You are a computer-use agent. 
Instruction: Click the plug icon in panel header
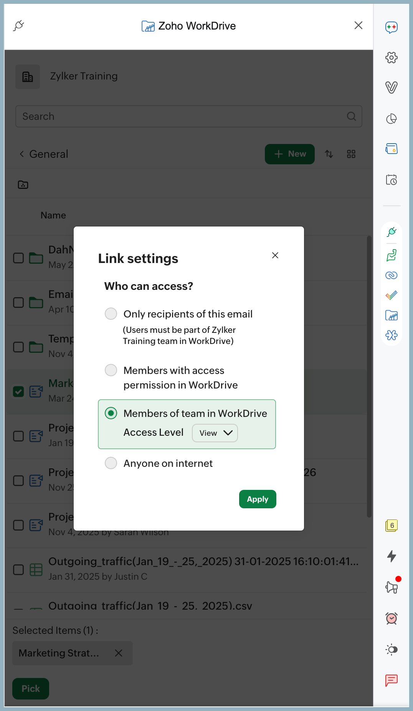(18, 26)
